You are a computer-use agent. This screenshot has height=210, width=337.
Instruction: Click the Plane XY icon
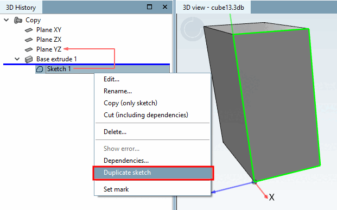pos(29,30)
